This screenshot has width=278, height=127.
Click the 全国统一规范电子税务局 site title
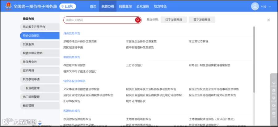(x=35, y=6)
